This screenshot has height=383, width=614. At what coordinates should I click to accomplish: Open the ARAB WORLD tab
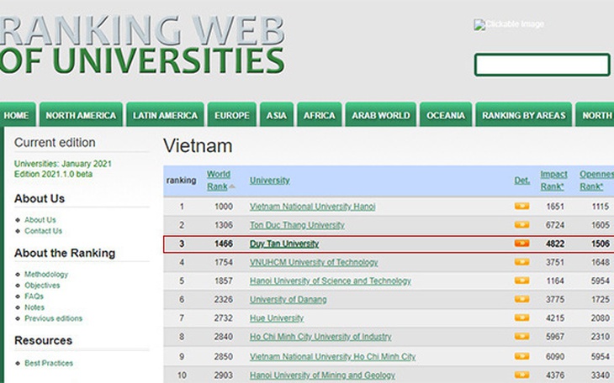[x=381, y=115]
